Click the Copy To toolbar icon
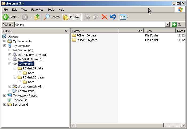The height and width of the screenshot is (129, 187). point(96,17)
